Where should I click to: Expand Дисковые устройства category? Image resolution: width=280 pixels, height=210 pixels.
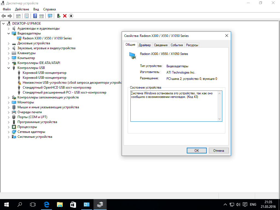point(8,43)
